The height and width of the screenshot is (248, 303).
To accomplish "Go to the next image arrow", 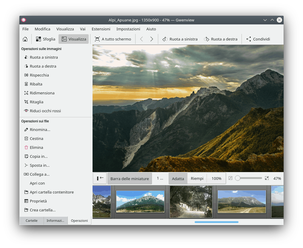I will point(152,39).
